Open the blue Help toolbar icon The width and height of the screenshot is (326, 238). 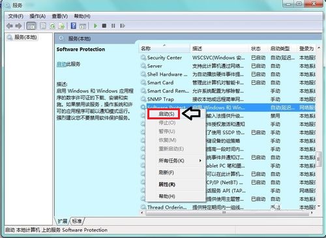click(74, 26)
